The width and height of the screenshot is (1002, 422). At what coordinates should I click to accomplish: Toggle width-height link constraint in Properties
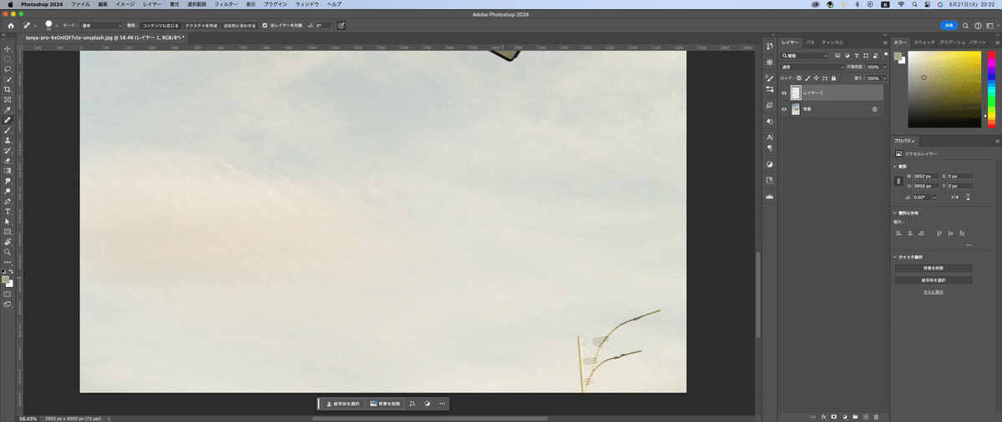[898, 181]
